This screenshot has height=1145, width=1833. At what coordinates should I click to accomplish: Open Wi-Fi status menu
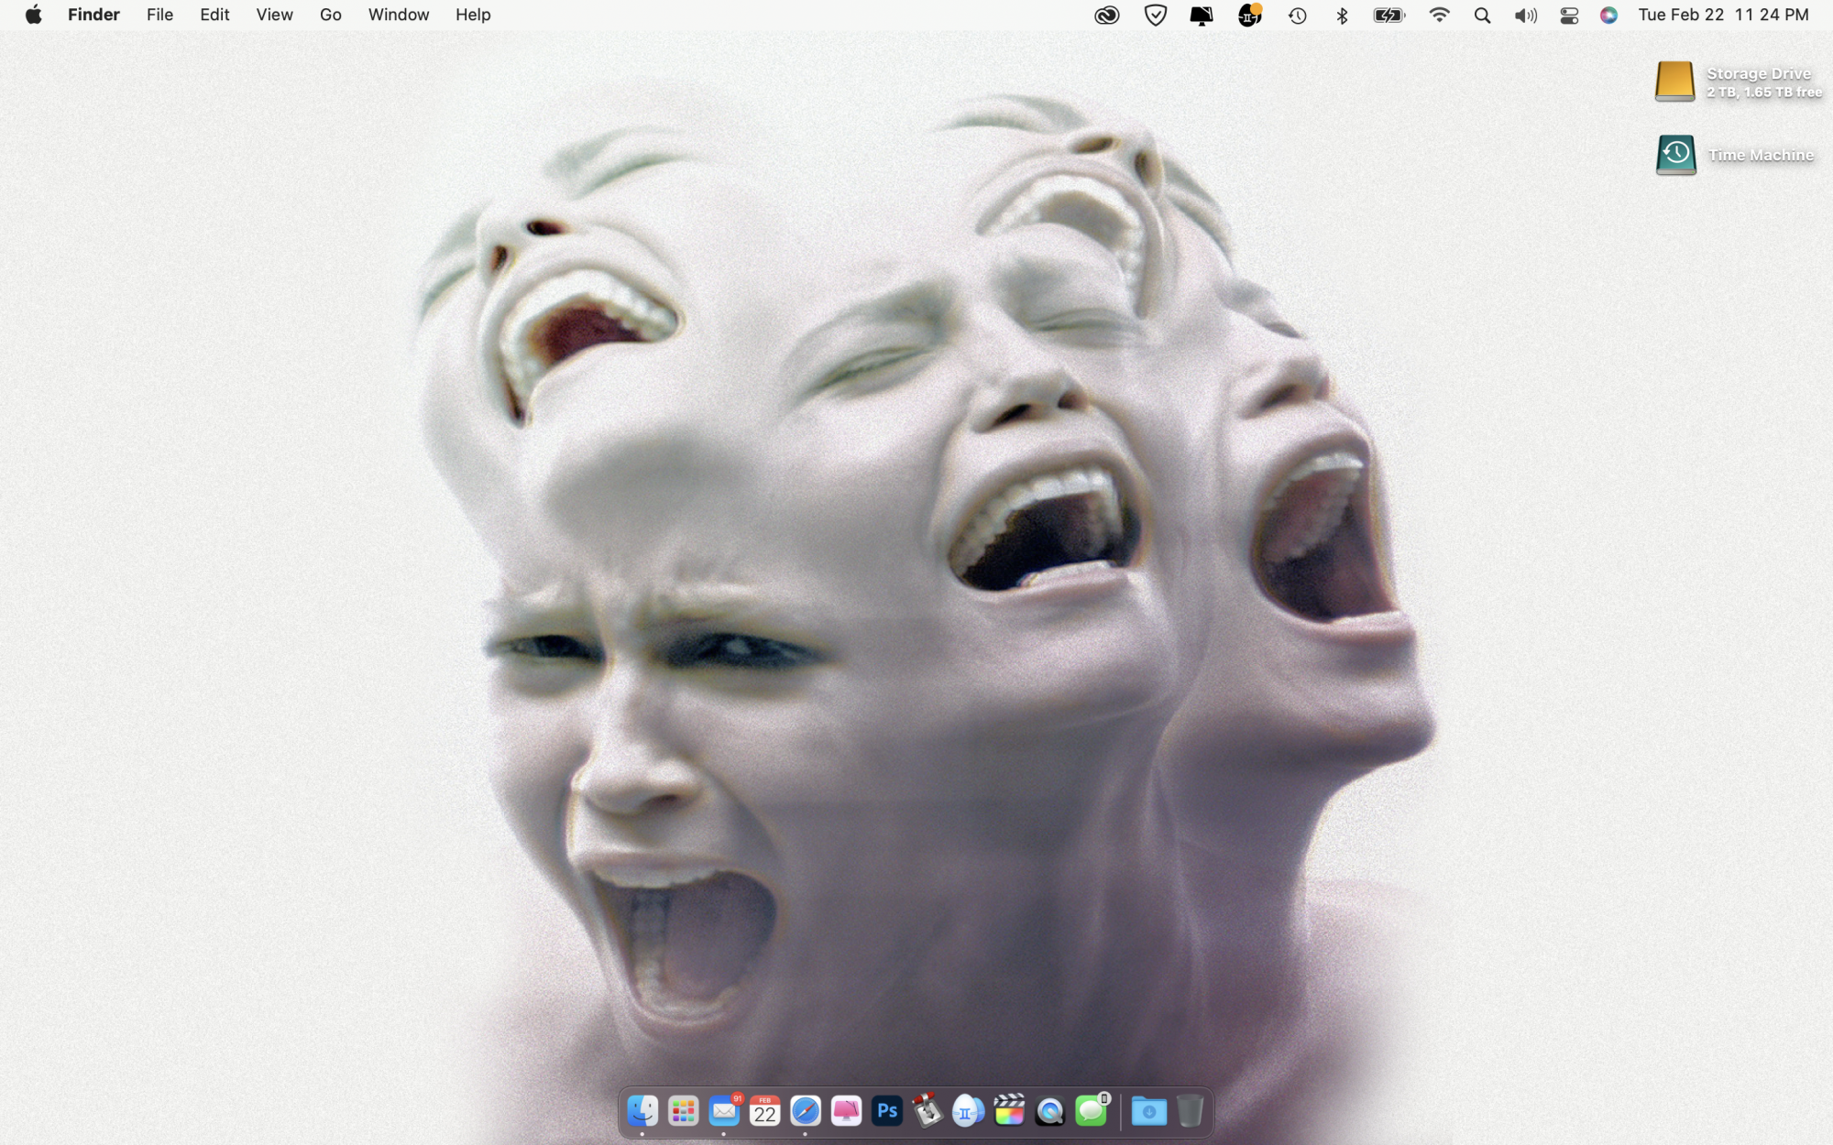pos(1439,15)
